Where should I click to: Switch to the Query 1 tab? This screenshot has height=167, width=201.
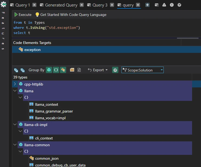20,5
